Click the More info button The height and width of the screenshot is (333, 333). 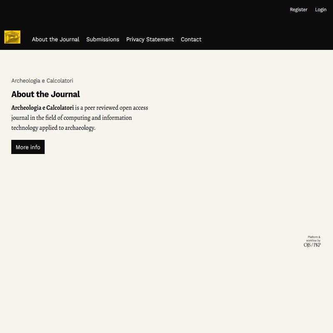pyautogui.click(x=28, y=147)
